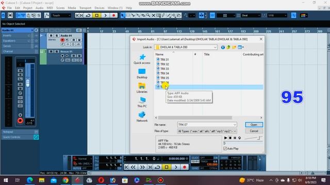330x185 pixels.
Task: Click Record in the bottom transport panel
Action: pos(185,167)
